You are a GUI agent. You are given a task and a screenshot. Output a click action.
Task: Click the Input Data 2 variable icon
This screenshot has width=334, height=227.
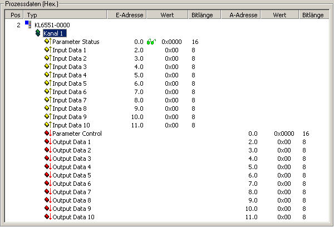pyautogui.click(x=48, y=58)
